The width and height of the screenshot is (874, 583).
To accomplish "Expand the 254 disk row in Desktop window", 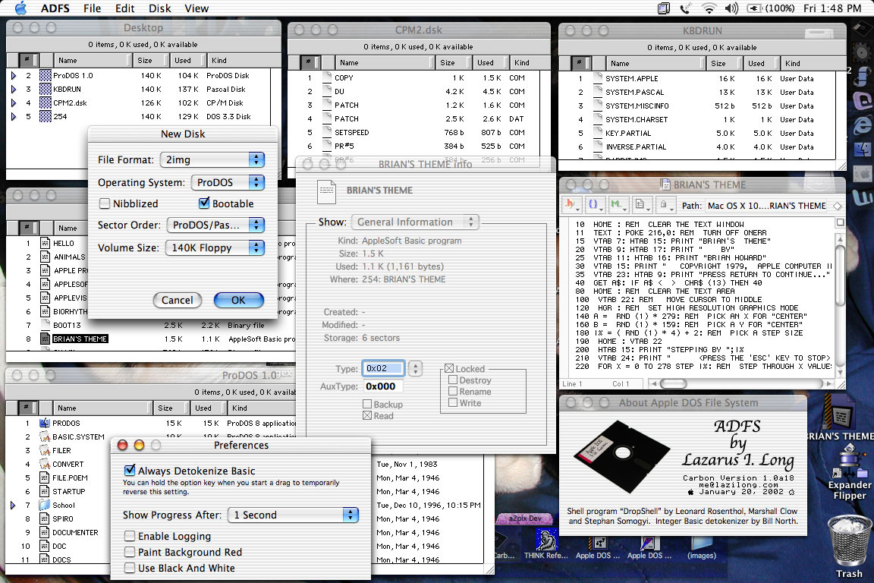I will [x=14, y=117].
